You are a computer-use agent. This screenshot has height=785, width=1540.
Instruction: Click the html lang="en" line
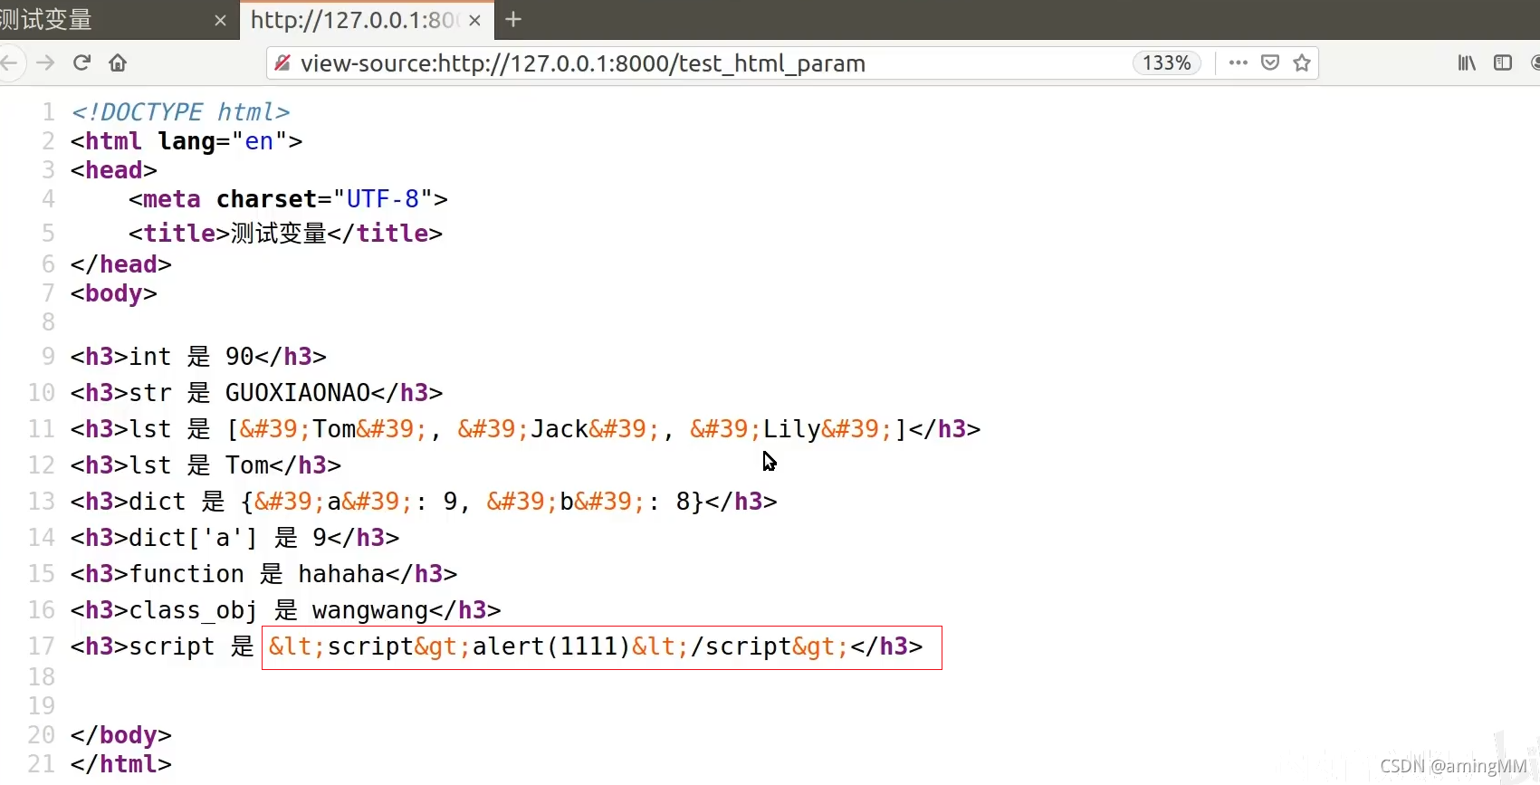[x=187, y=141]
